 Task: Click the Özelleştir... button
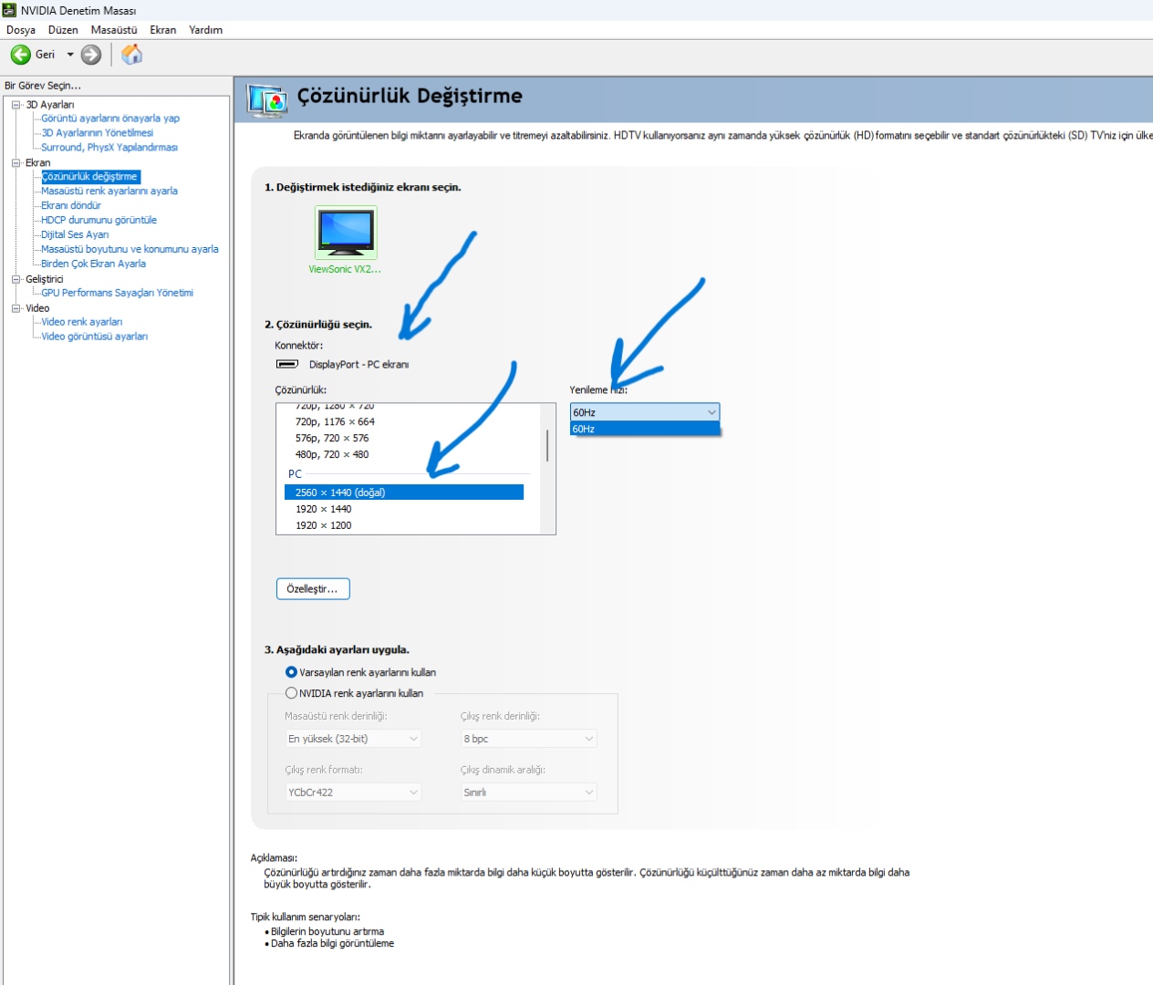313,589
